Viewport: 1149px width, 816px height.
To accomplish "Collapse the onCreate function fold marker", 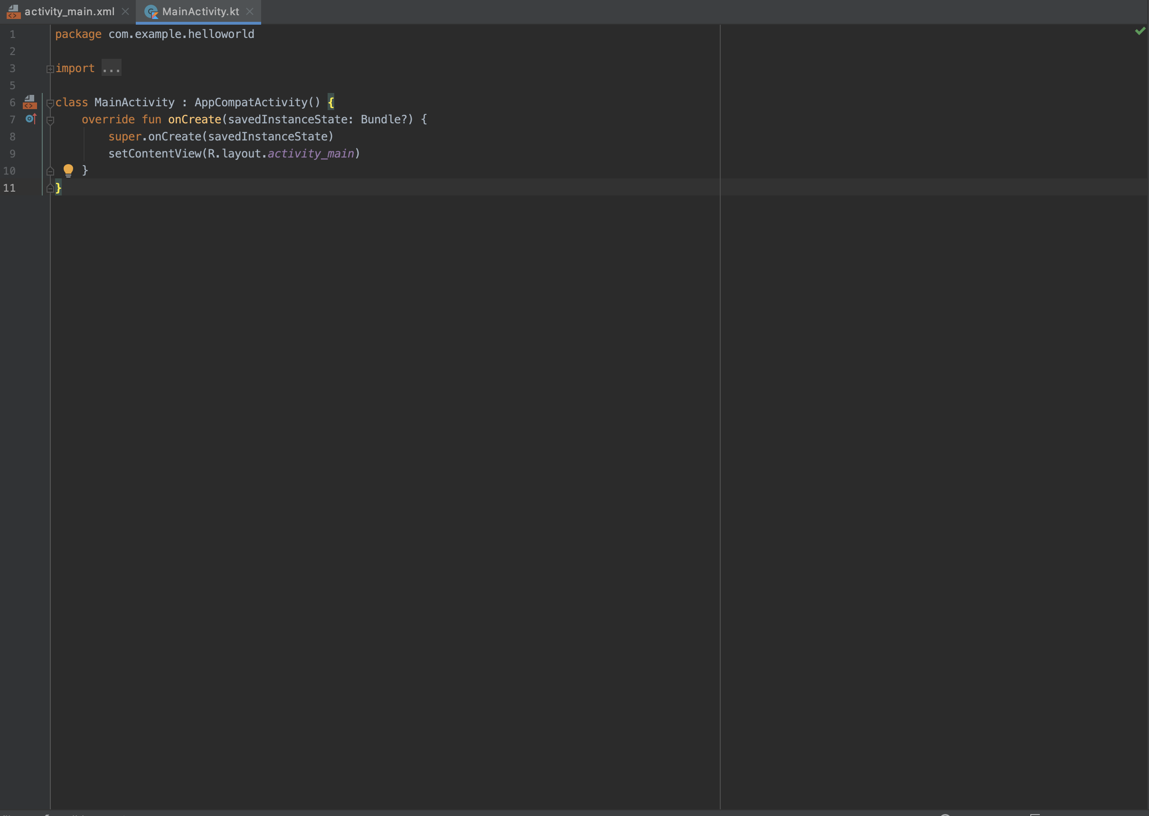I will (x=50, y=120).
